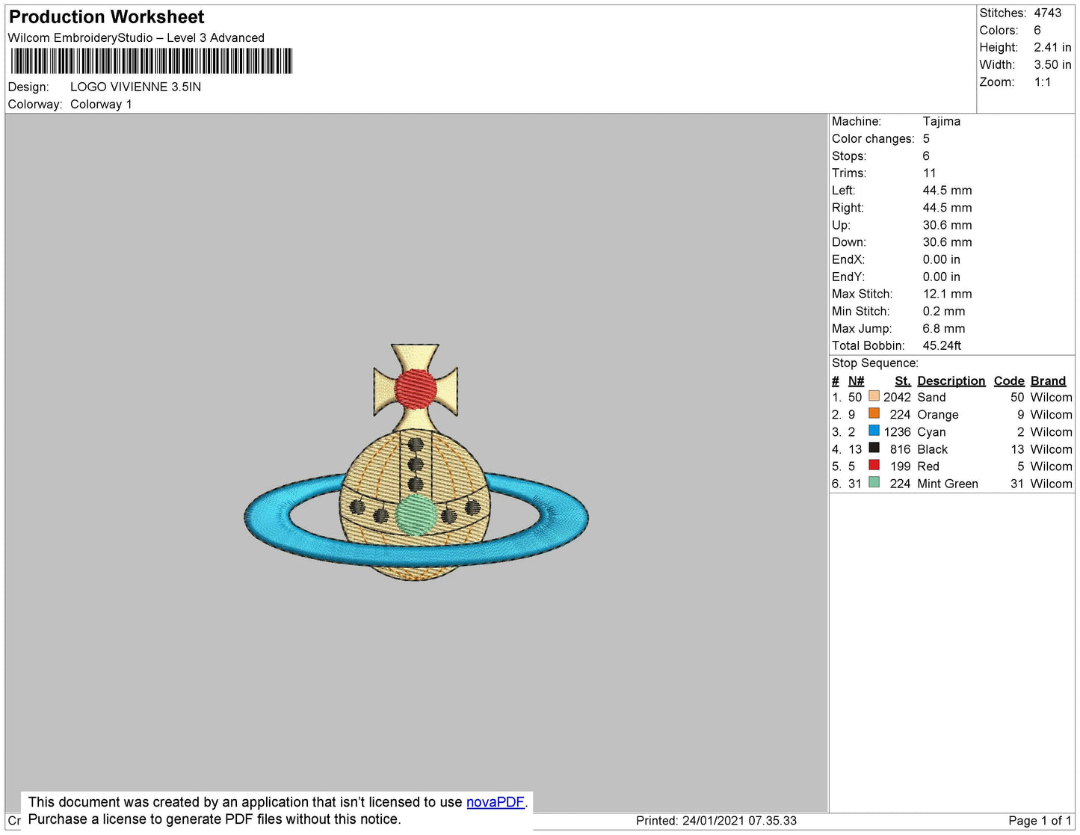The width and height of the screenshot is (1080, 835).
Task: Click the barcode image in header
Action: point(152,61)
